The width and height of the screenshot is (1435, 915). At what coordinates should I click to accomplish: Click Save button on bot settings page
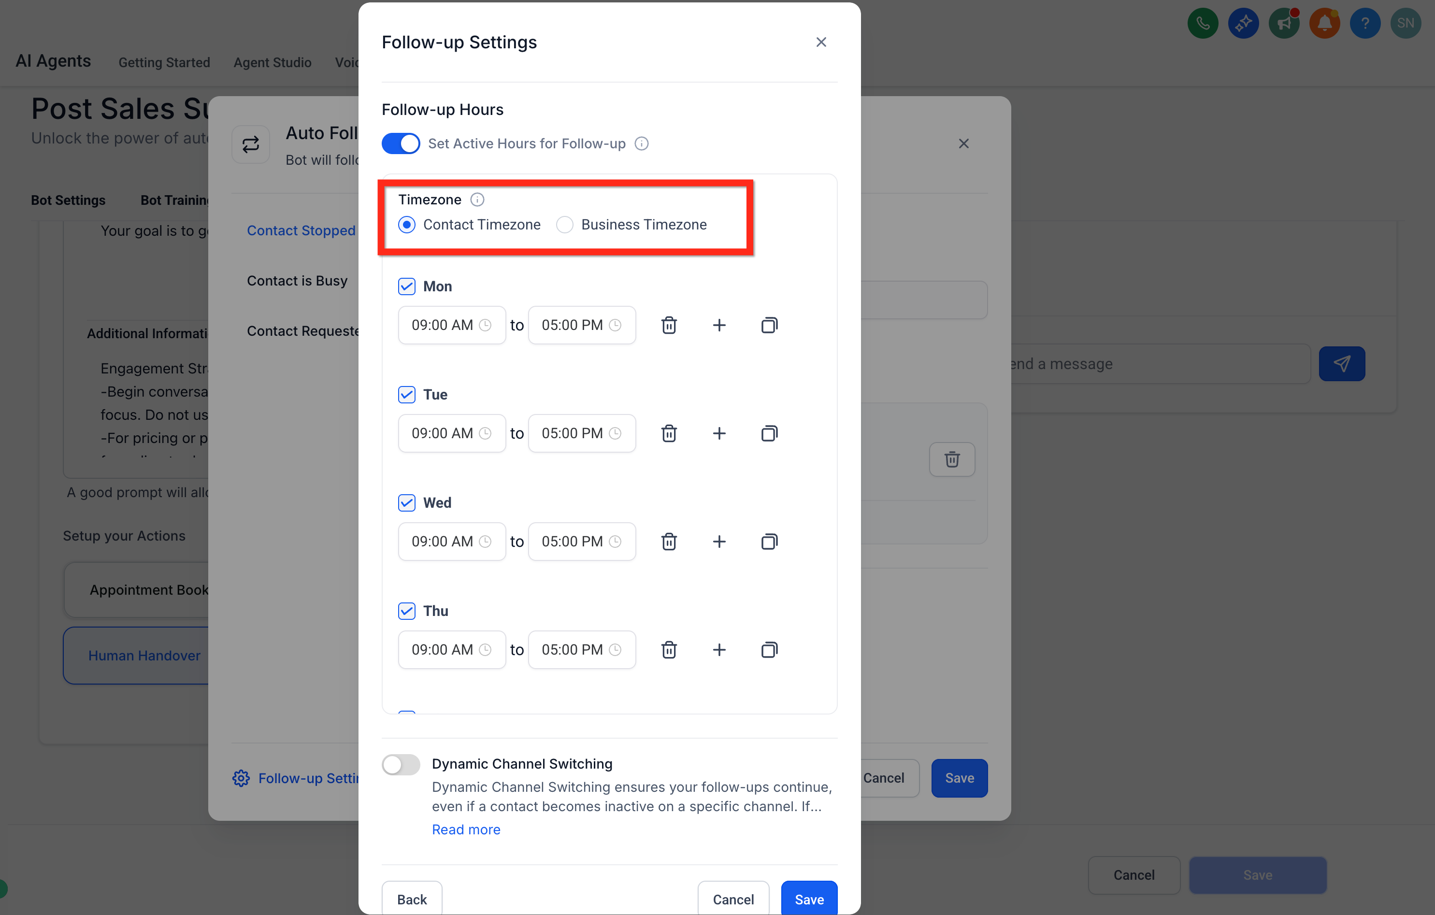click(1257, 875)
